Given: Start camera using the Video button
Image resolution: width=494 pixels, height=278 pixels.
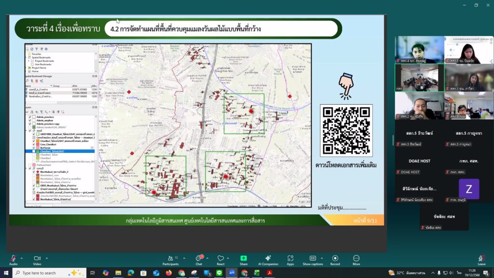Looking at the screenshot, I should pos(37,258).
